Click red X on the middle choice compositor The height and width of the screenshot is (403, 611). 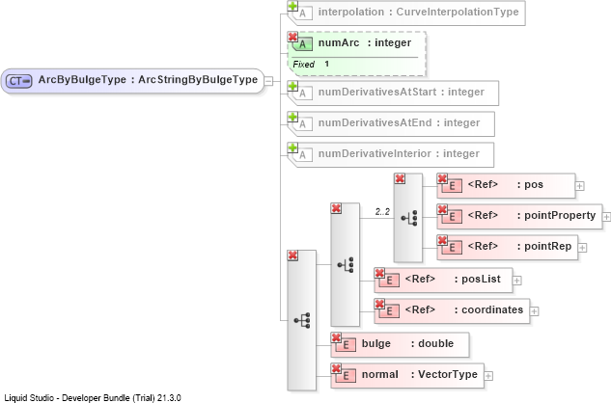click(336, 208)
